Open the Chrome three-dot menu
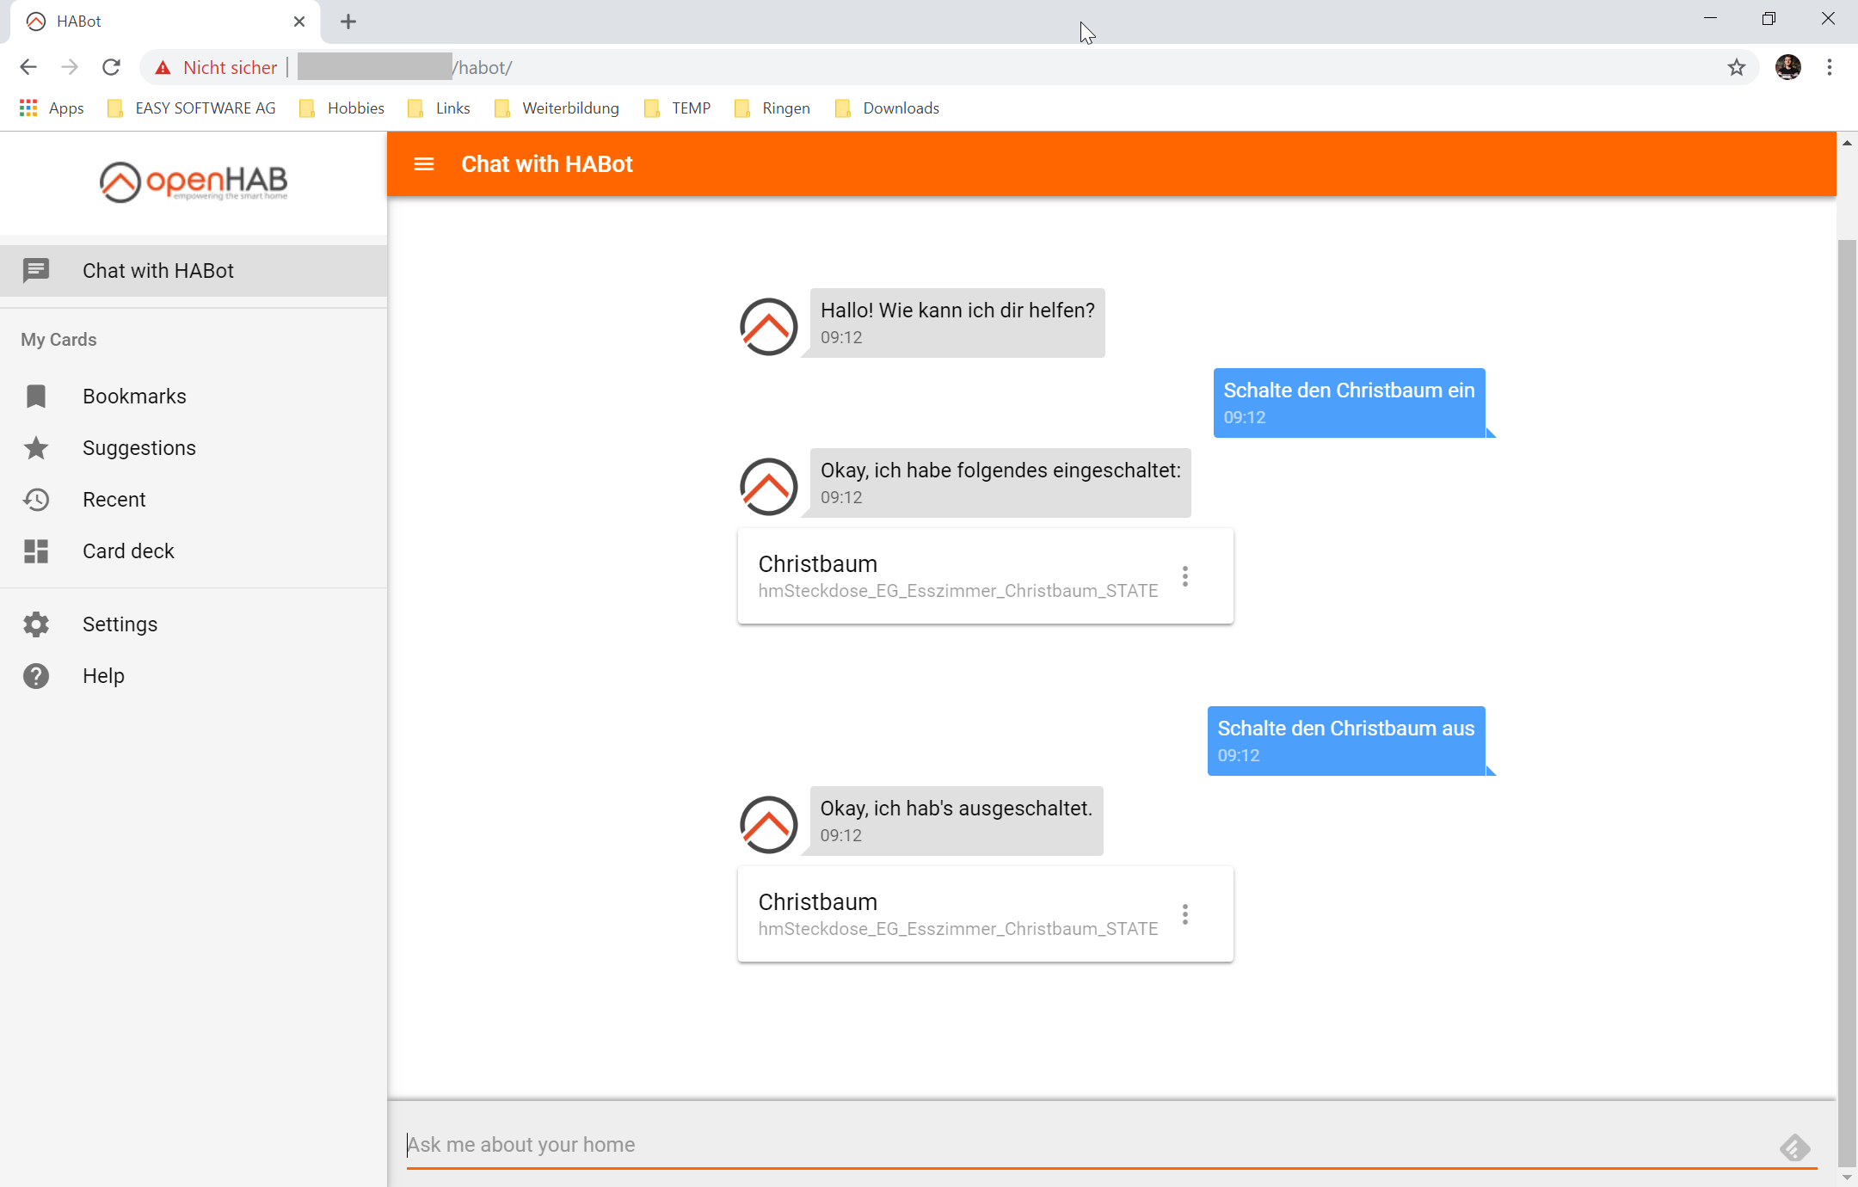The height and width of the screenshot is (1187, 1858). [x=1830, y=67]
